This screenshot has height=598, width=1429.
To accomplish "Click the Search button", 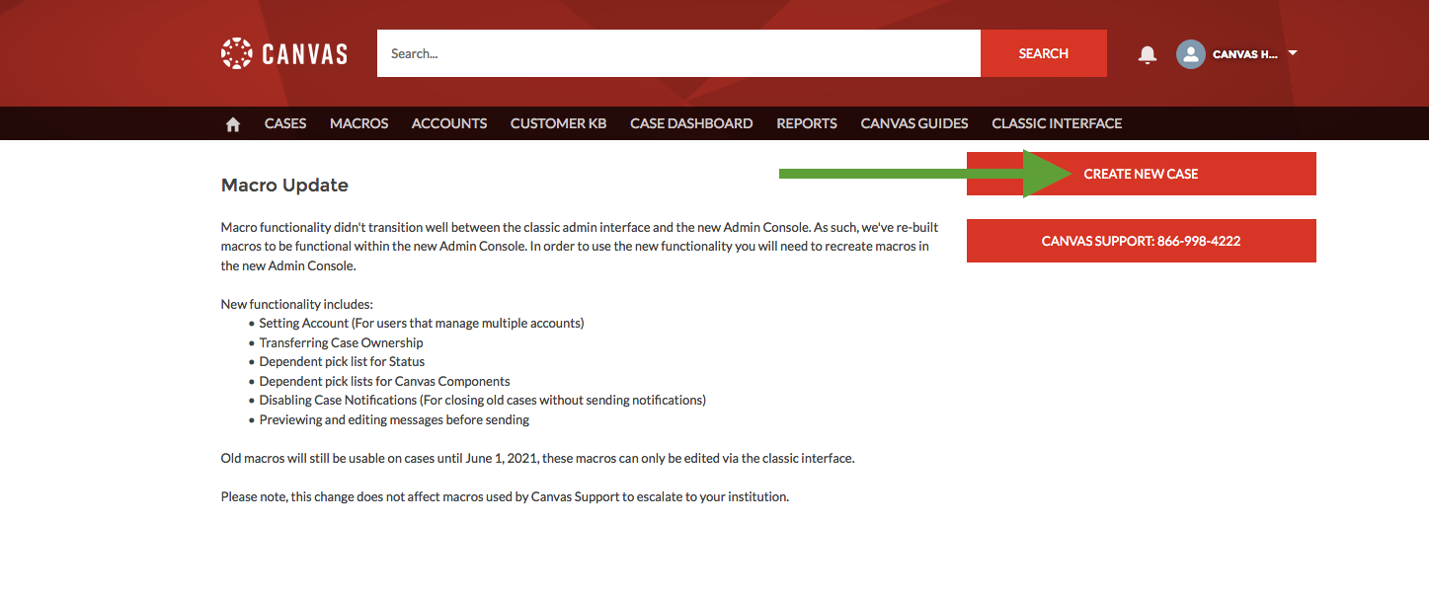I will point(1044,53).
